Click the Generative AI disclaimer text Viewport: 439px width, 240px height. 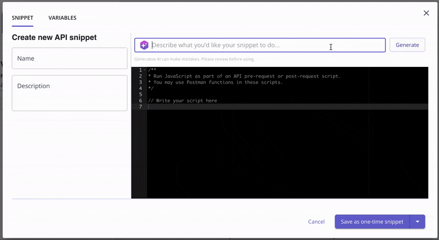194,59
